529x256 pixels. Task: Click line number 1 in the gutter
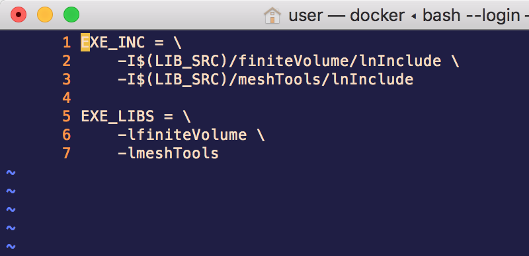pos(67,43)
